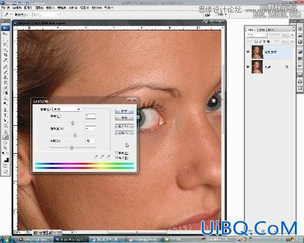Select the Hand tool in the toolbox
304x243 pixels.
tap(5, 142)
